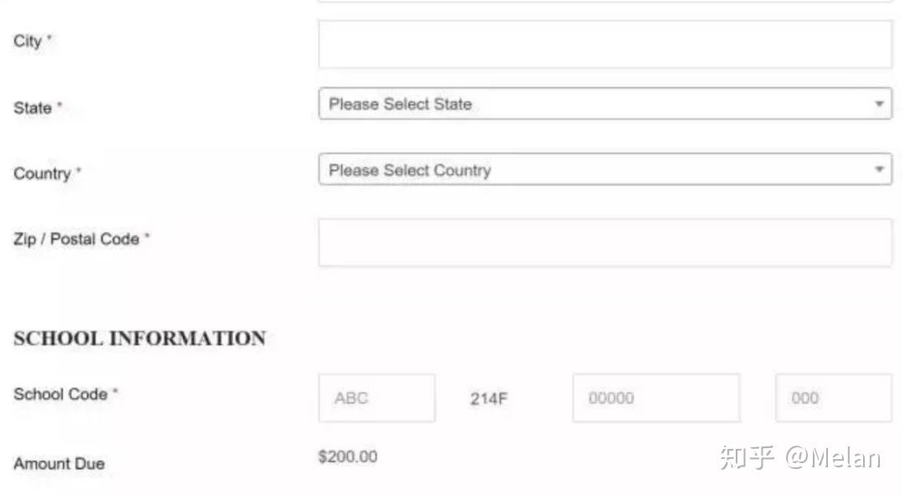Click the $200.00 amount due value
The image size is (905, 495).
(348, 456)
